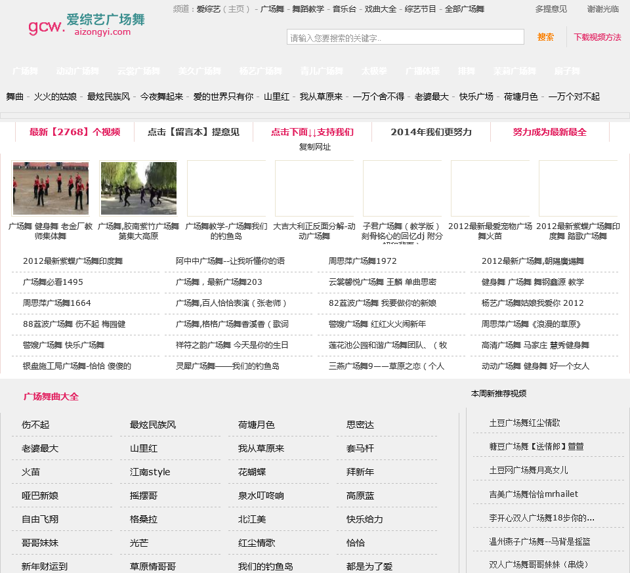This screenshot has height=573, width=630.
Task: Open 扇子舞 navigation tab
Action: pos(567,71)
